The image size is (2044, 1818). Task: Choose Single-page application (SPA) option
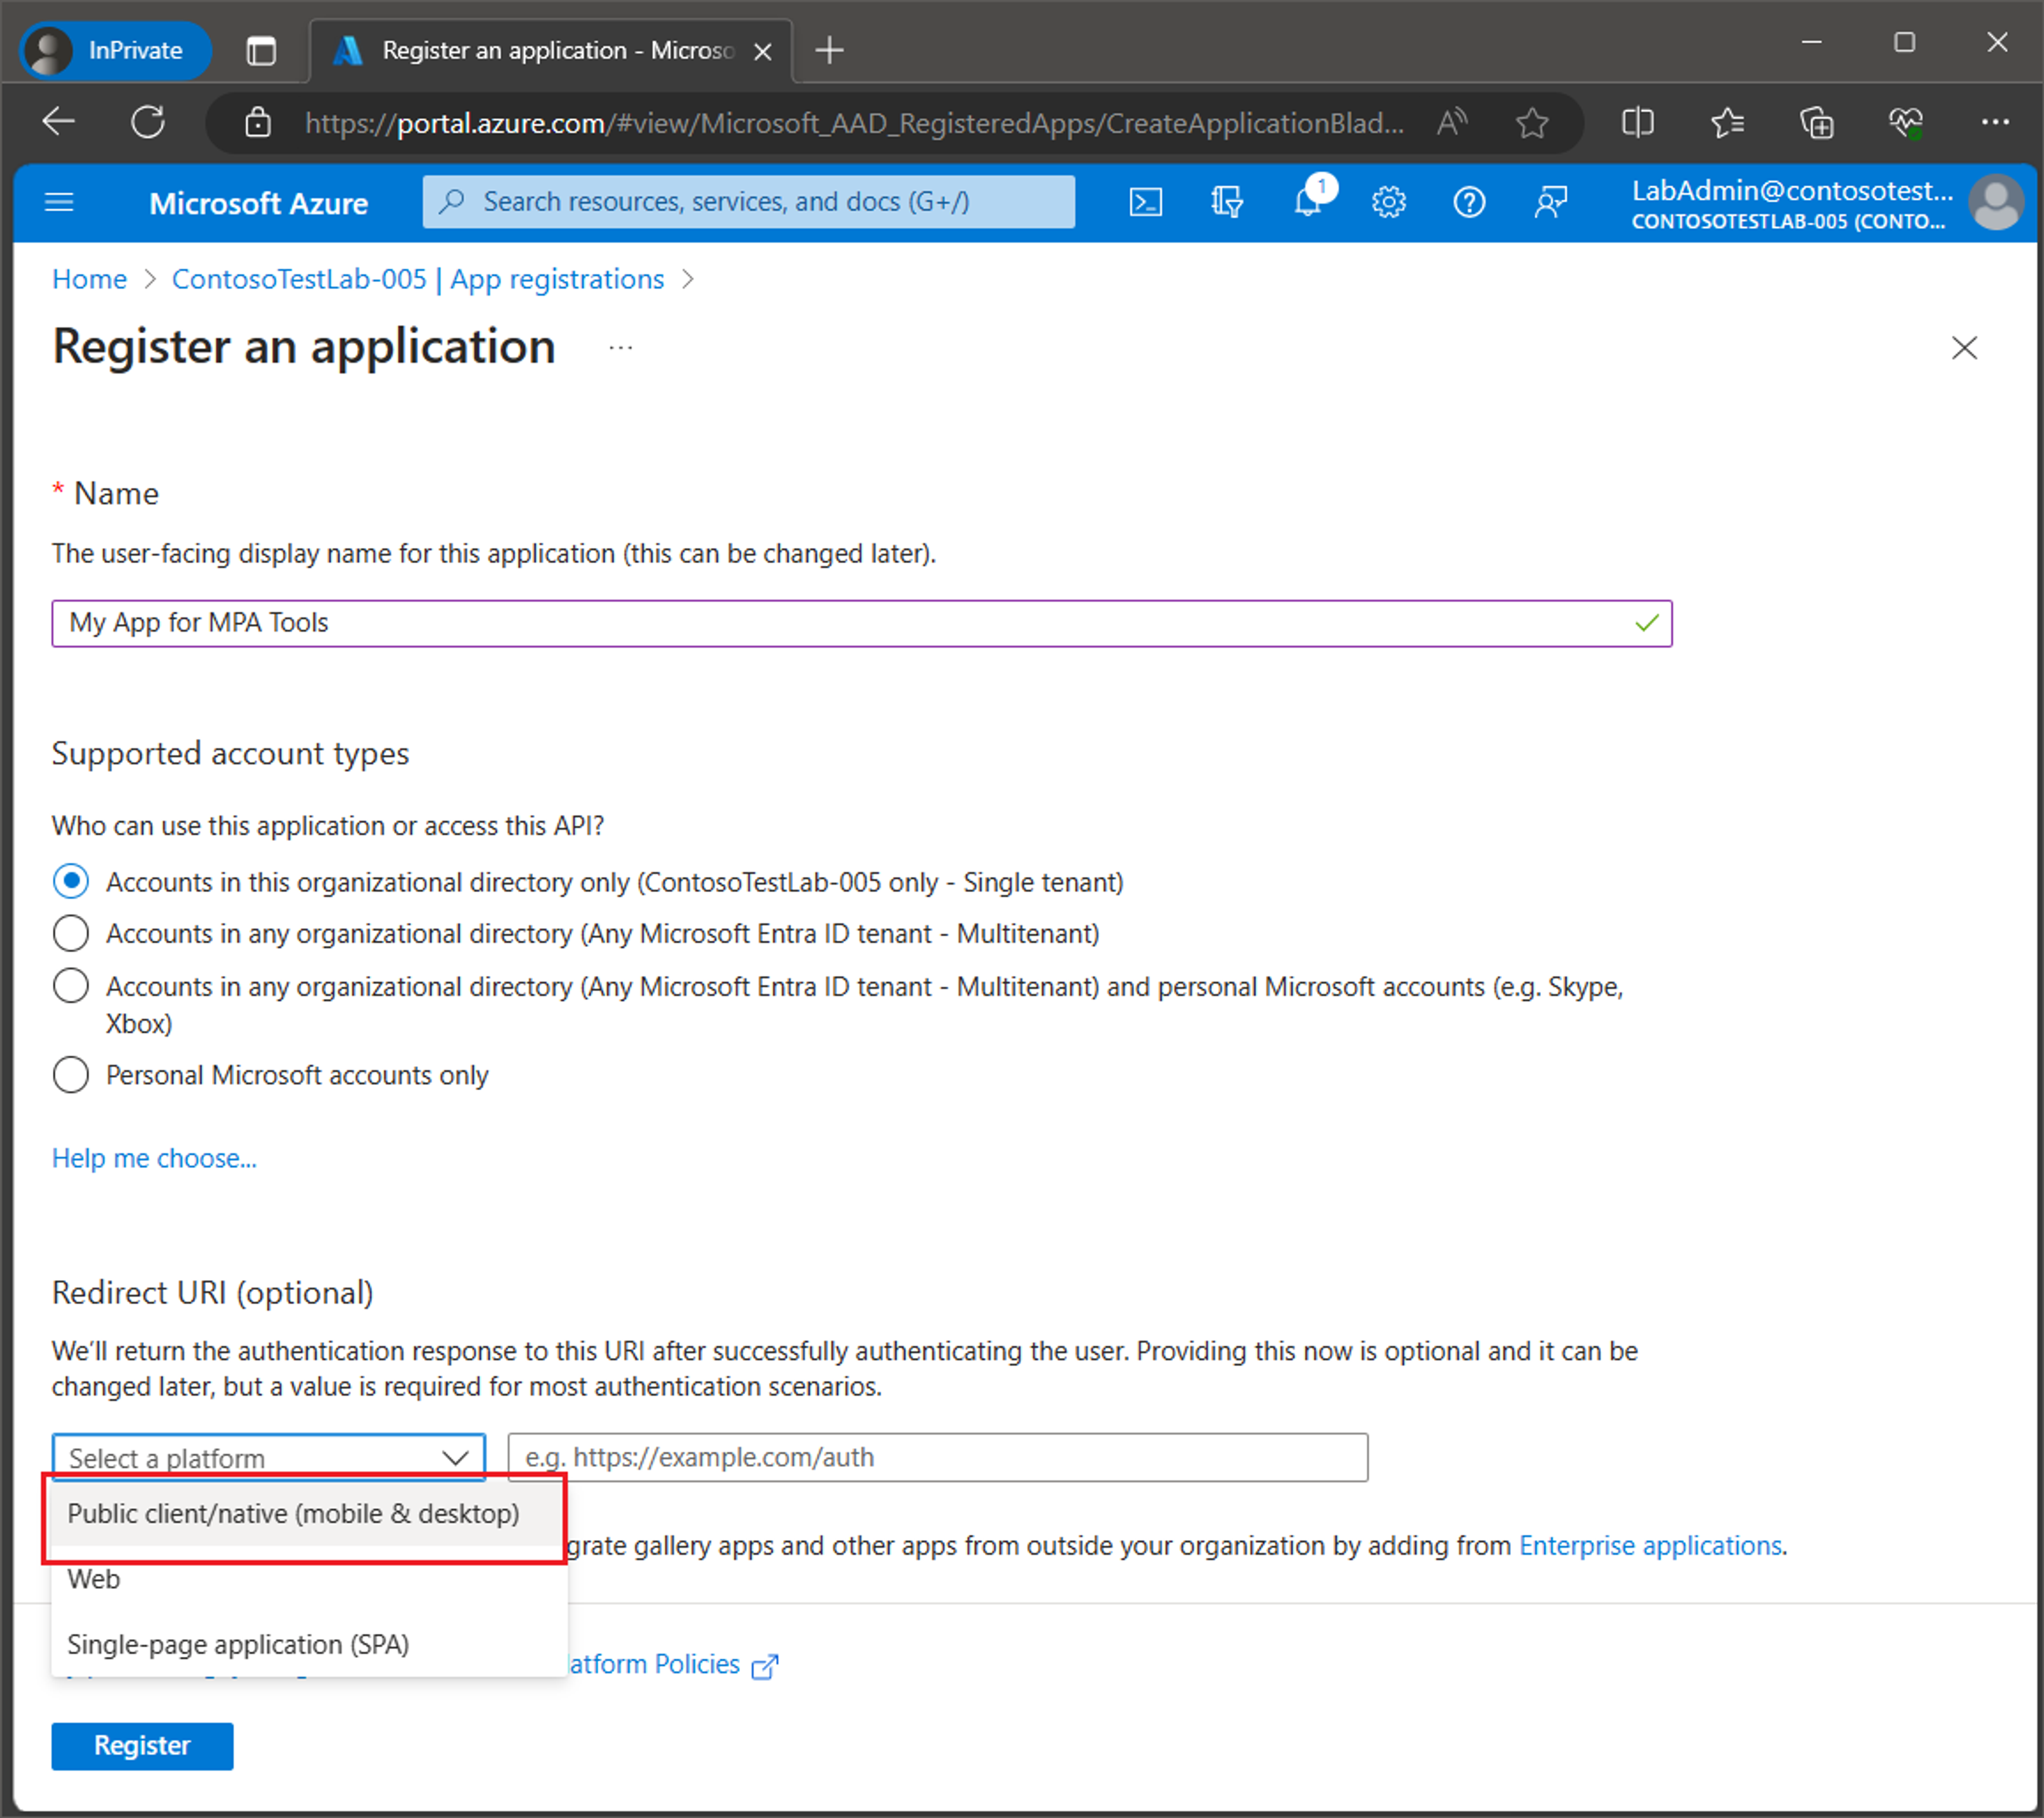pyautogui.click(x=309, y=1644)
